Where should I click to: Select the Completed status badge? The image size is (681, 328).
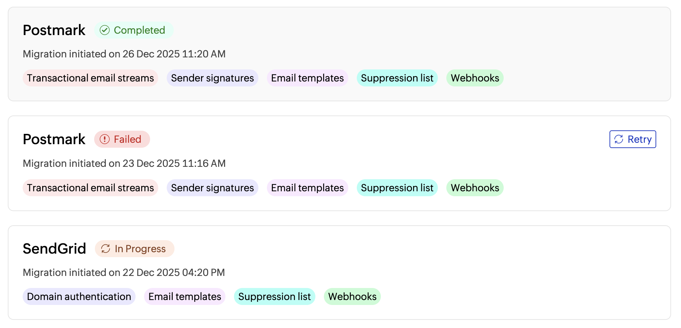(x=134, y=30)
